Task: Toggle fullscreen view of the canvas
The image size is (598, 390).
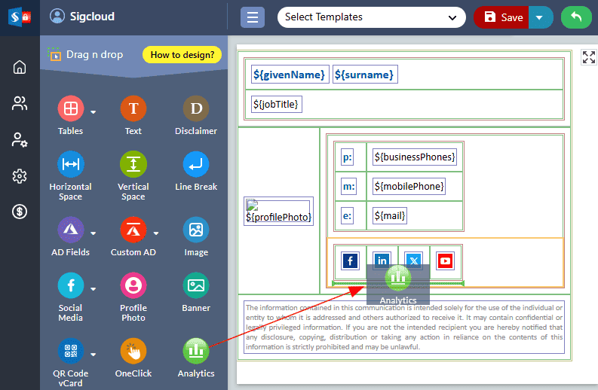Action: [x=588, y=58]
